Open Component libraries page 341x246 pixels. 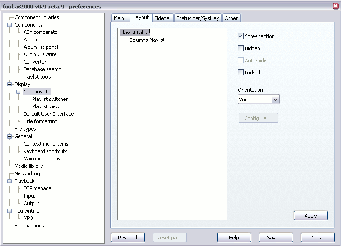pyautogui.click(x=36, y=17)
